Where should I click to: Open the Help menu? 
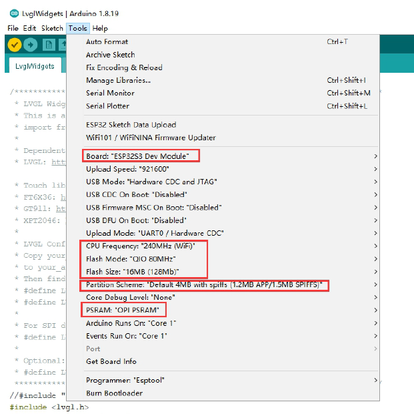[100, 28]
